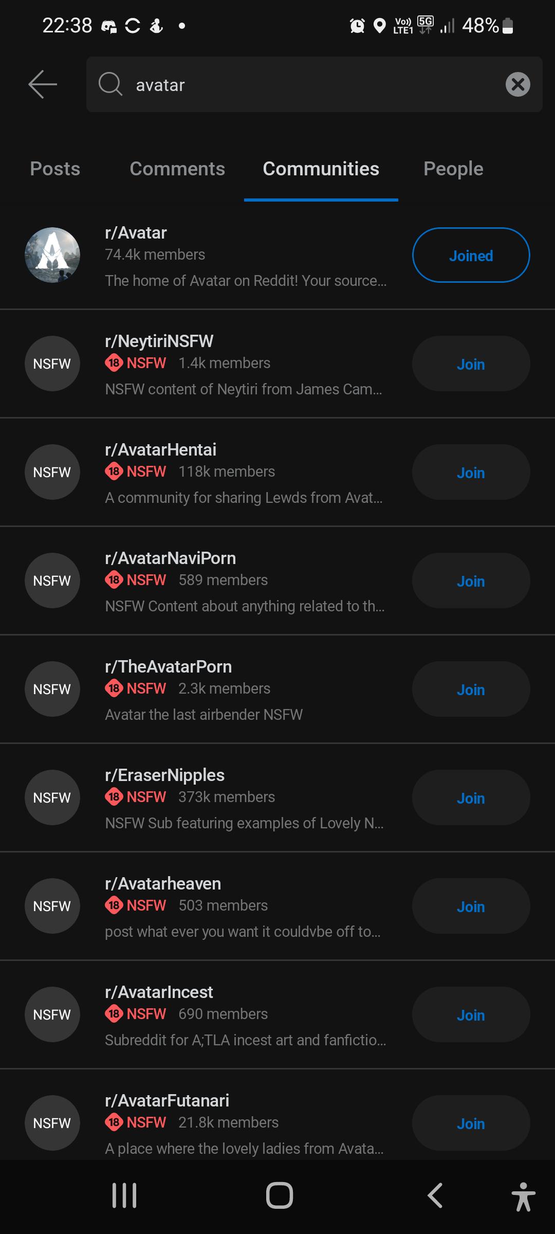Toggle the Joined button for r/Avatar

pyautogui.click(x=471, y=256)
